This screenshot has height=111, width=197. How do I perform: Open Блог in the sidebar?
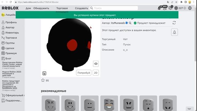coord(8,59)
